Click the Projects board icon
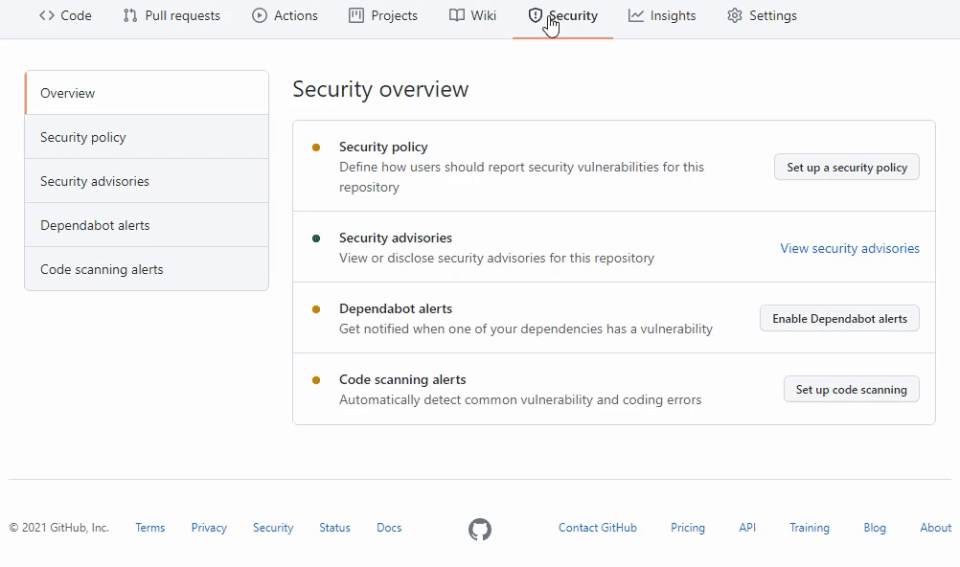 tap(356, 15)
